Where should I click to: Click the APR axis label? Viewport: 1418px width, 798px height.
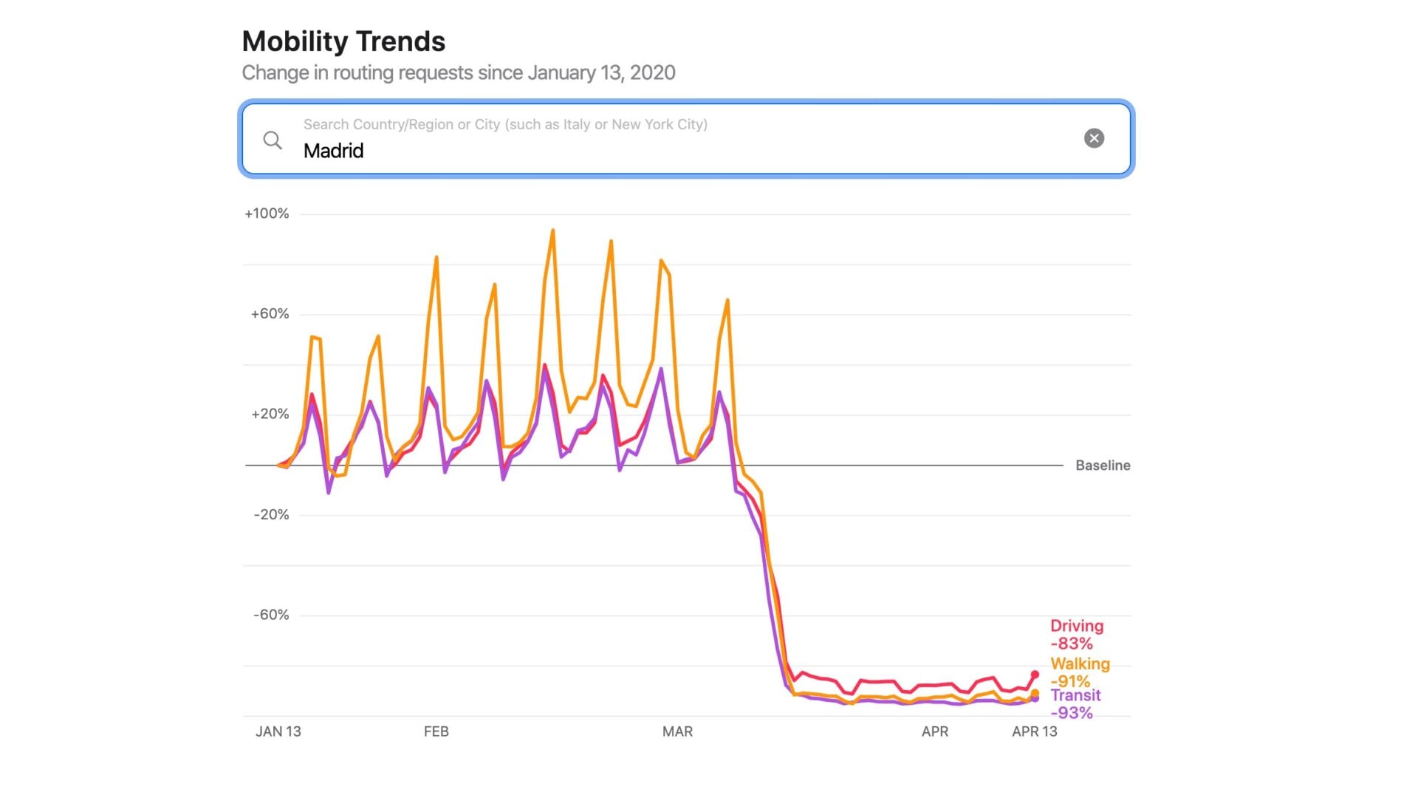[934, 731]
